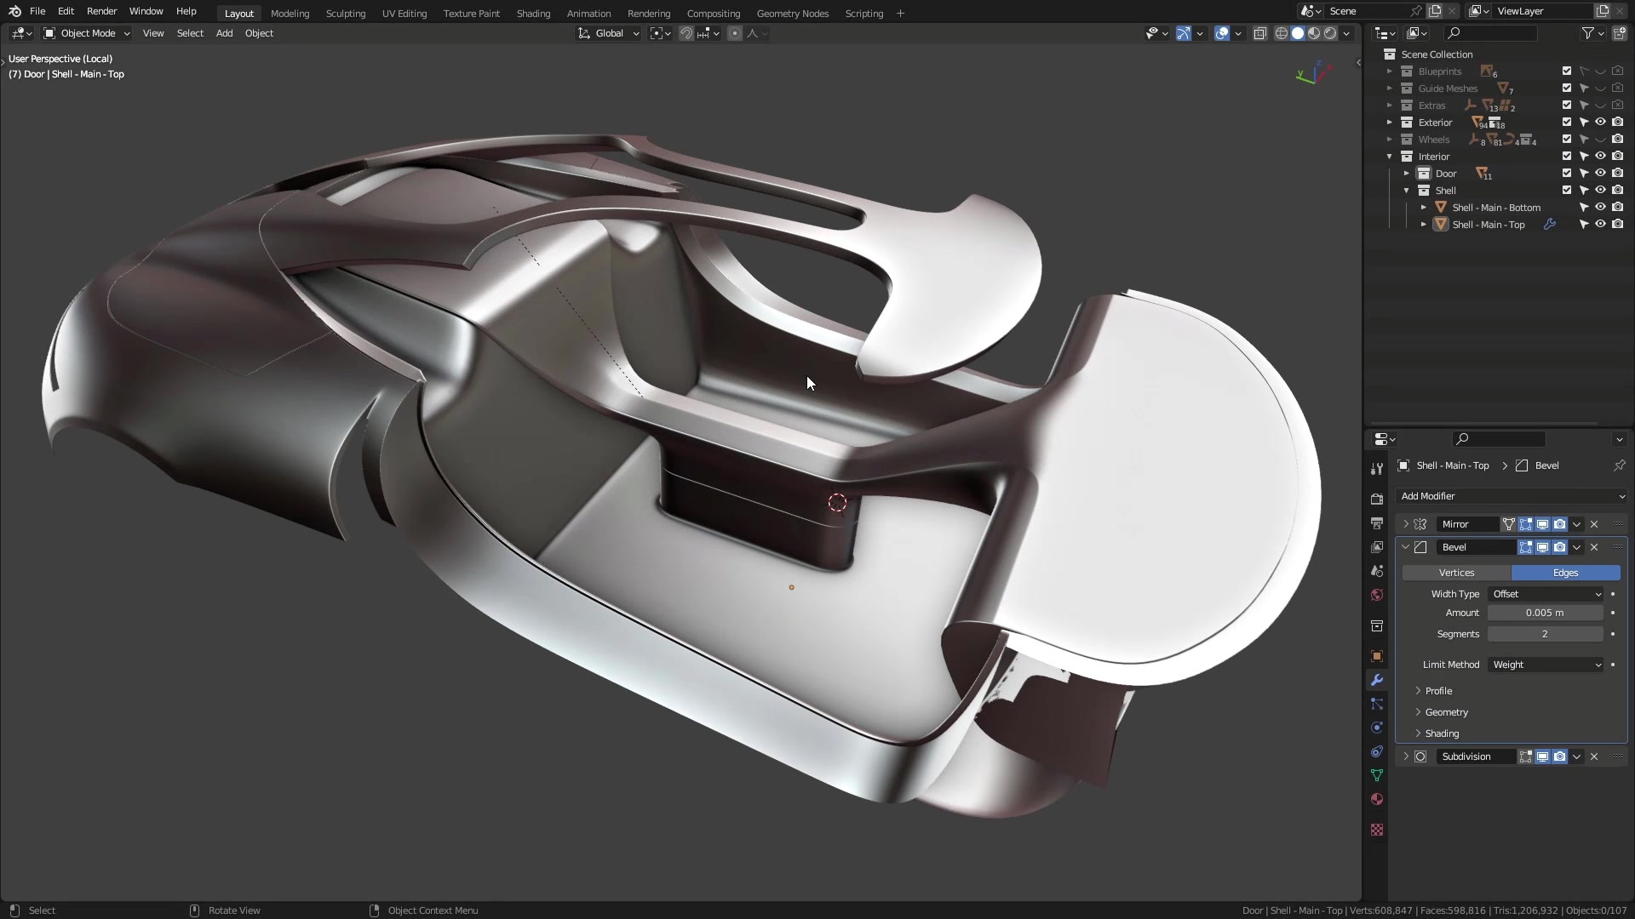Remove the Bevel modifier with X
1635x919 pixels.
pos(1594,547)
